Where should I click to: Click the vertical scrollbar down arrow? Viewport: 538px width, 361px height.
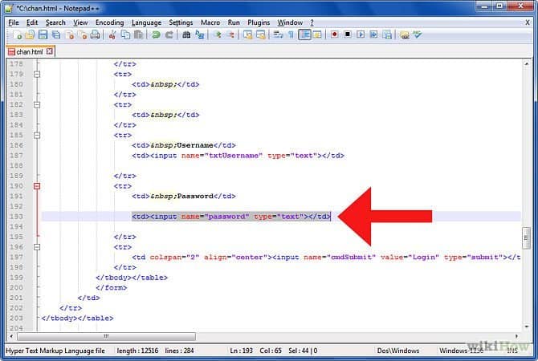[526, 327]
